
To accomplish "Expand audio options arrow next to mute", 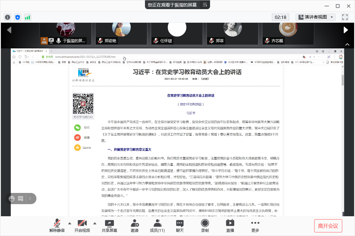I will 70,223.
